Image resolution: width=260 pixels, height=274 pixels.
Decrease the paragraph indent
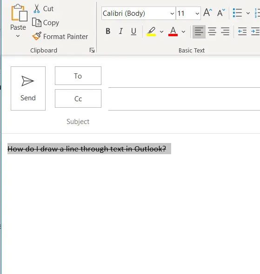click(x=242, y=32)
